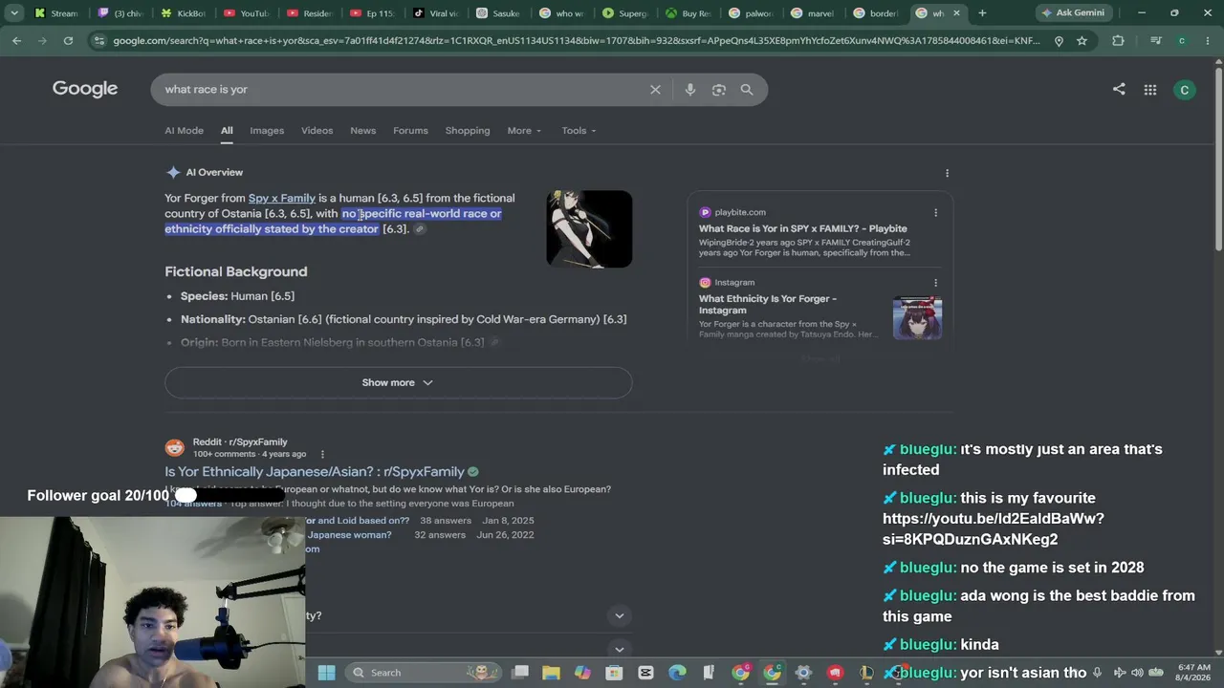Open the browser extensions menu
Screen dimensions: 1224x688
[1118, 41]
